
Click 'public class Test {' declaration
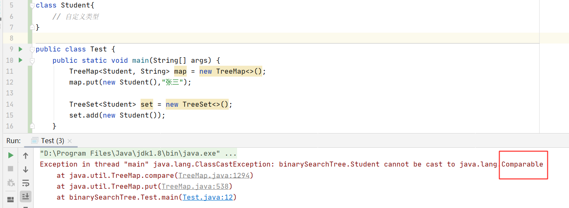point(76,49)
